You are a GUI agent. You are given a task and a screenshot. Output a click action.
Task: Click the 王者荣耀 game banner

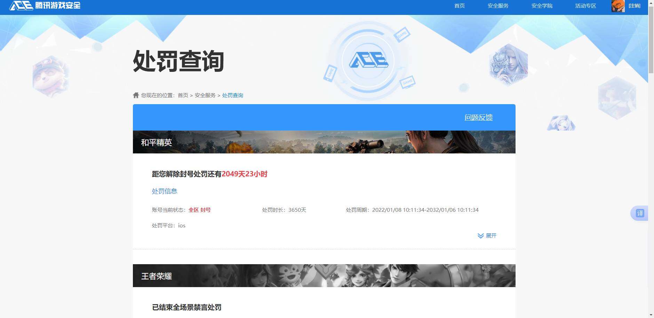coord(324,276)
